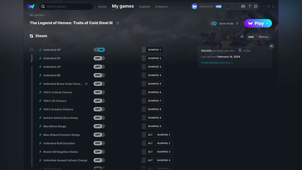This screenshot has width=302, height=170.
Task: Enable the Unlimited EP cheat toggle
Action: pyautogui.click(x=99, y=58)
